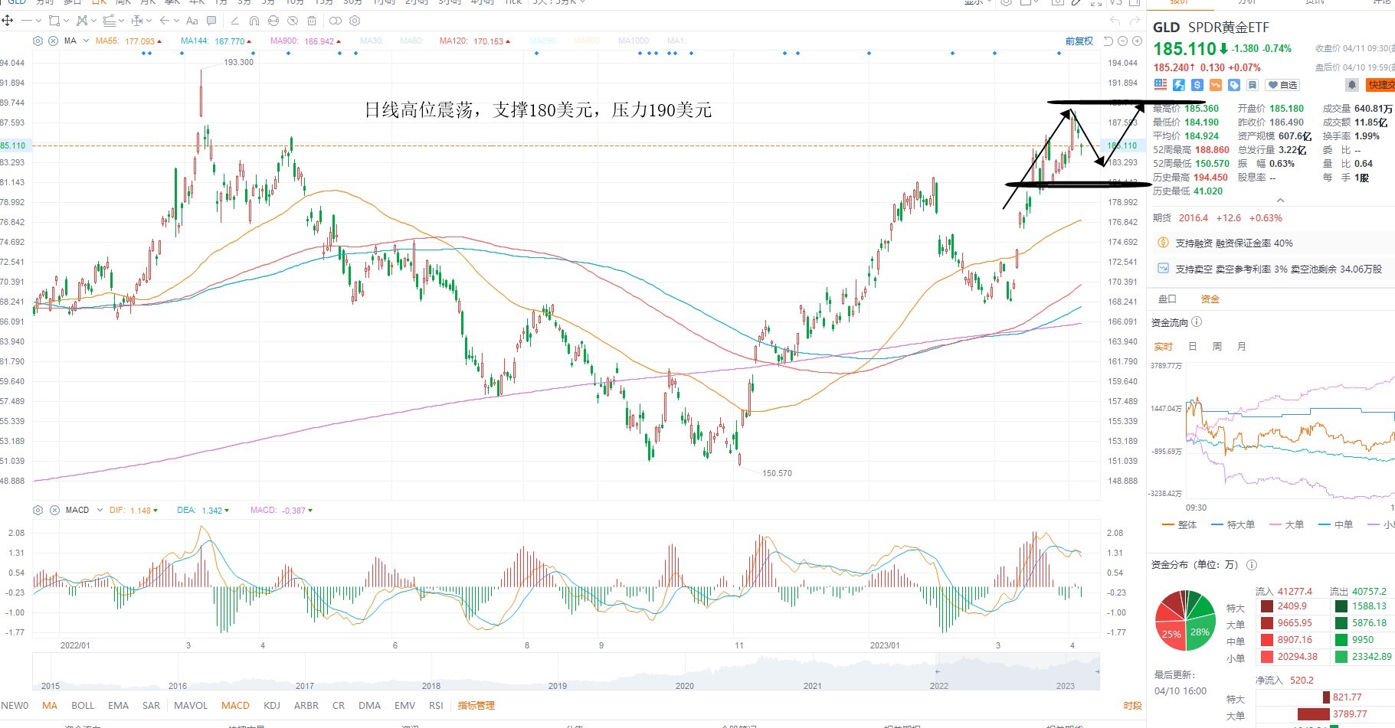The height and width of the screenshot is (728, 1395).
Task: Open the MA indicator type dropdown
Action: (87, 41)
